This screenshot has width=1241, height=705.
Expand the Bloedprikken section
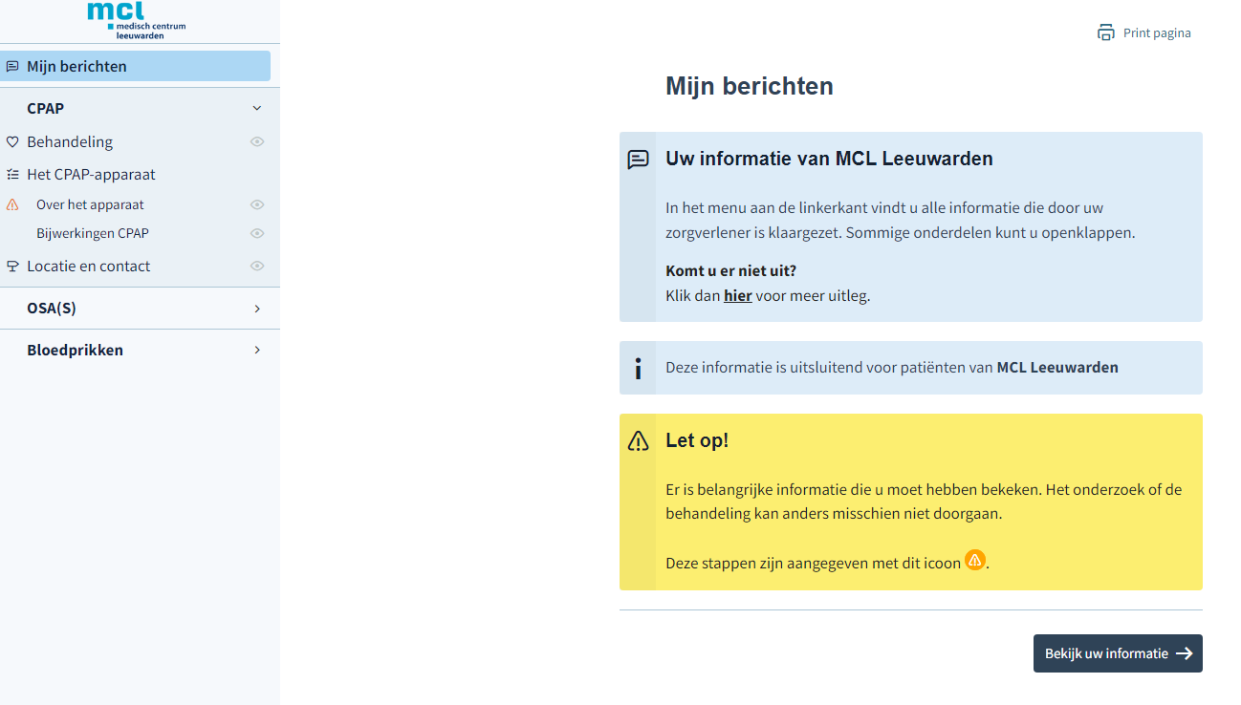pyautogui.click(x=256, y=351)
